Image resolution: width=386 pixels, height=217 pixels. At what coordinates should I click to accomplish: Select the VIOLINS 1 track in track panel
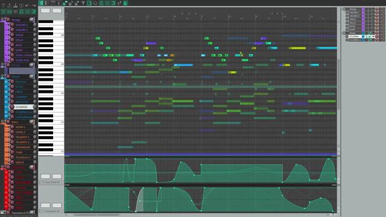[22, 25]
